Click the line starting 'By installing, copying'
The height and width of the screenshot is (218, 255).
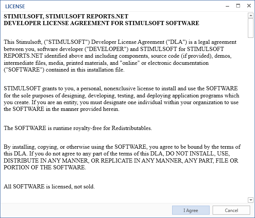pos(122,147)
